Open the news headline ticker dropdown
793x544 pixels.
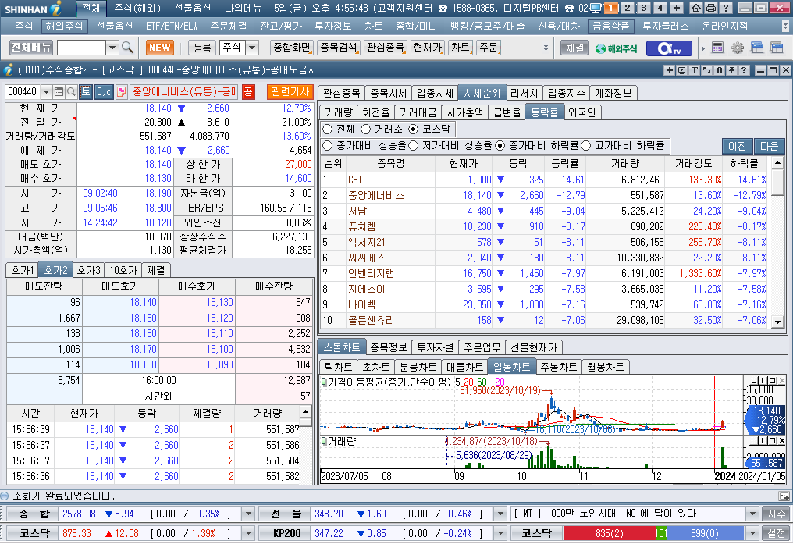pos(752,514)
